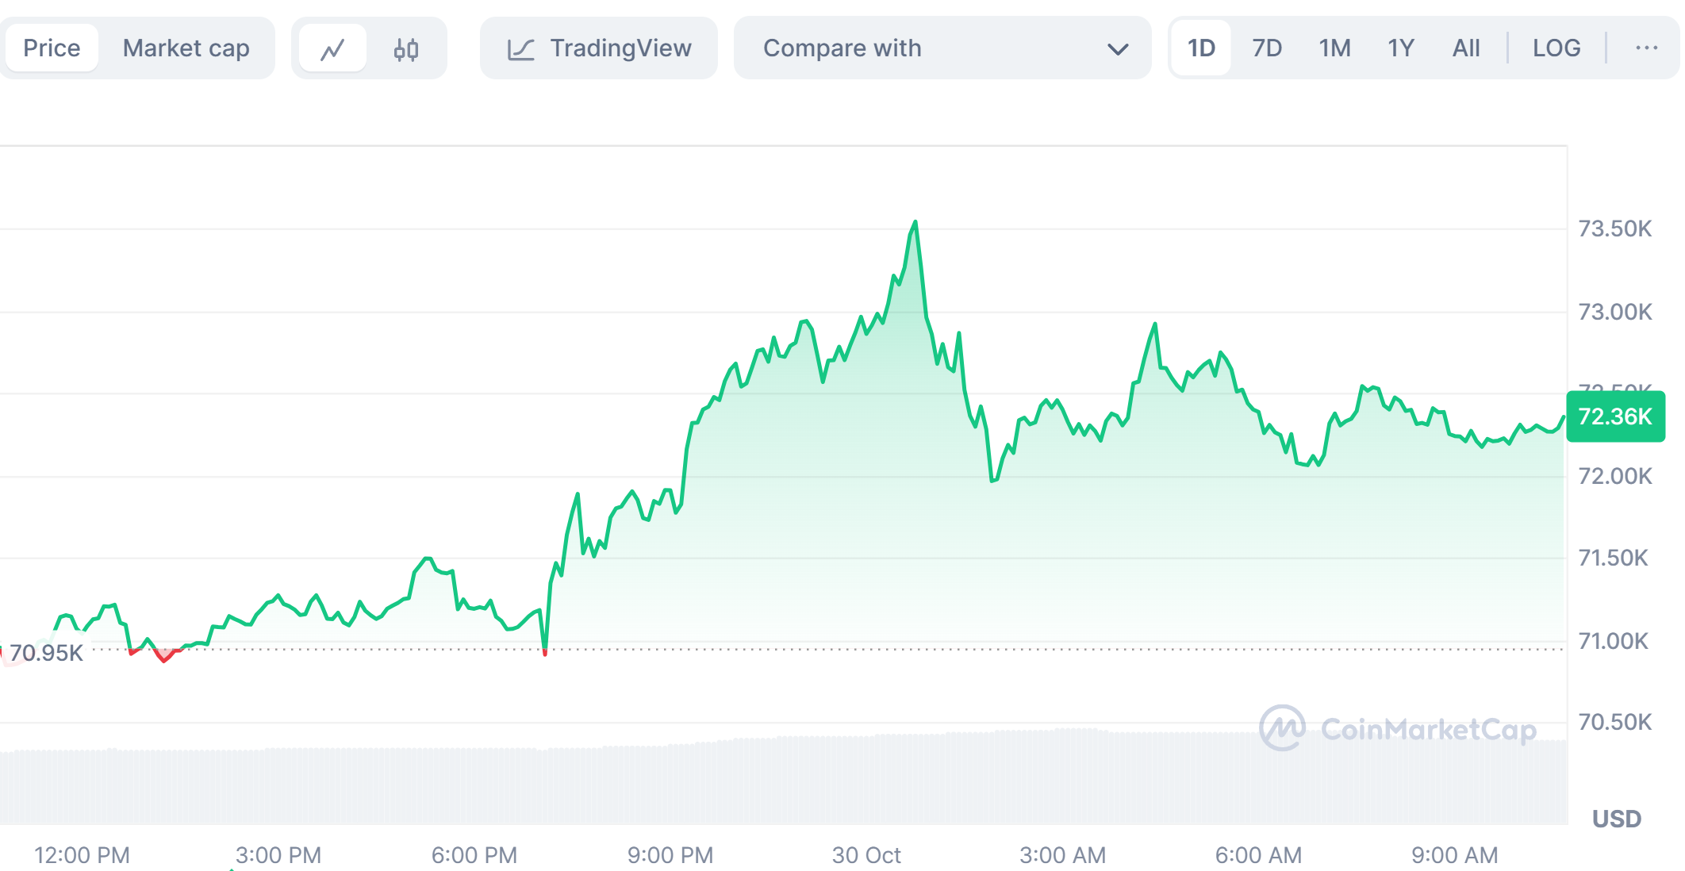Click the 73.50K peak on chart line
Viewport: 1685px width, 871px height.
coord(915,223)
